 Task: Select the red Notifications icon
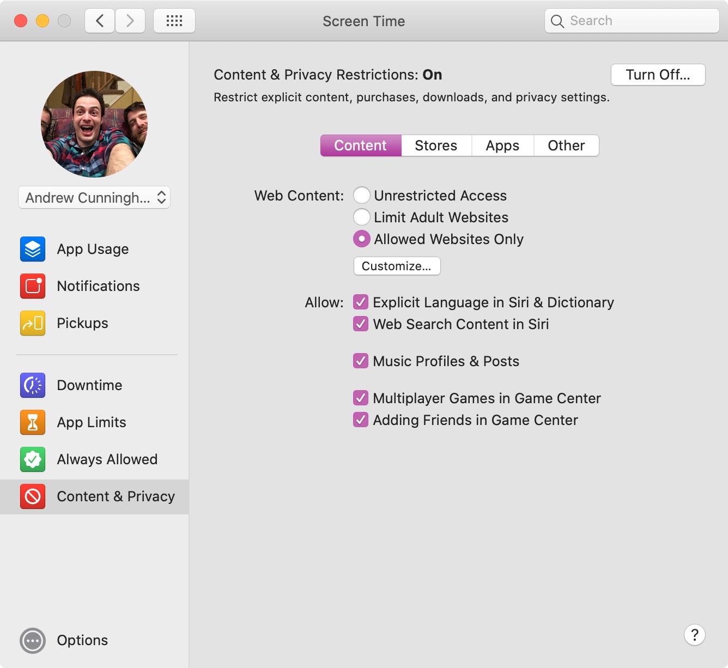pyautogui.click(x=33, y=286)
